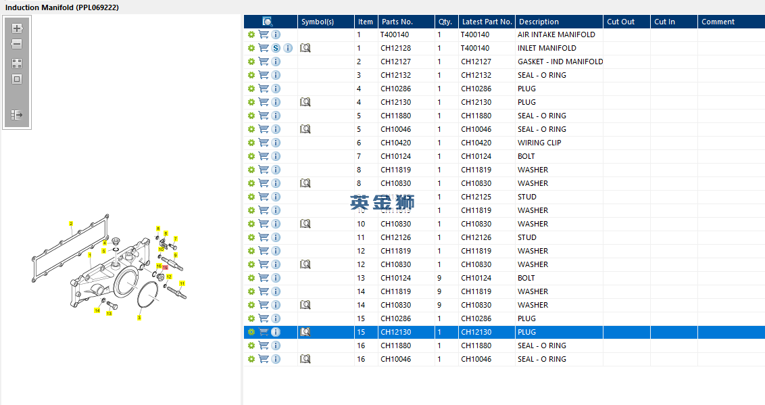Screen dimensions: 765x405
Task: Click the S supersession icon on INLET MANIFOLD row
Action: coord(276,48)
